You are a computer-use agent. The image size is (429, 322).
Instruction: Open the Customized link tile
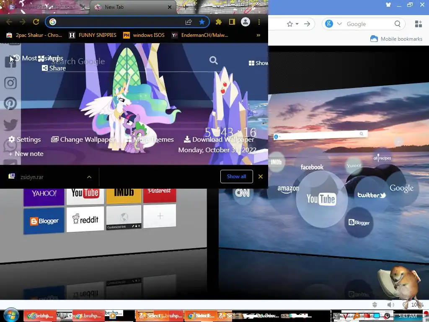pyautogui.click(x=124, y=218)
